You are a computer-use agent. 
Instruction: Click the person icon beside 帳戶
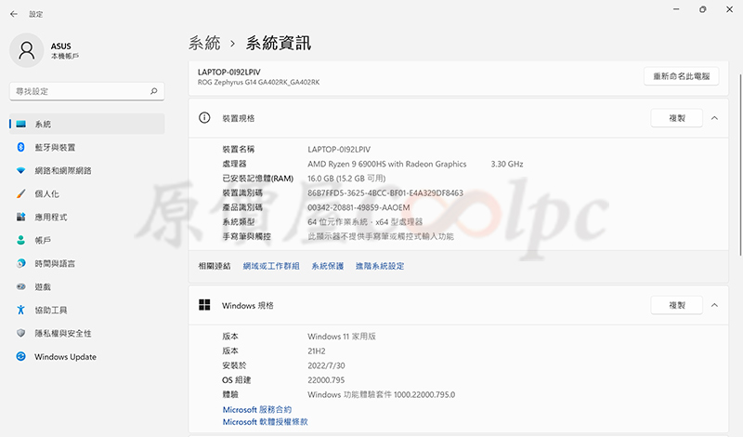click(20, 240)
